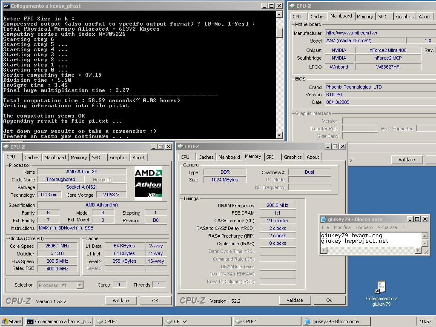Screen dimensions: 436x327
Task: Open the Formato menu in Blocco note
Action: coord(364,227)
